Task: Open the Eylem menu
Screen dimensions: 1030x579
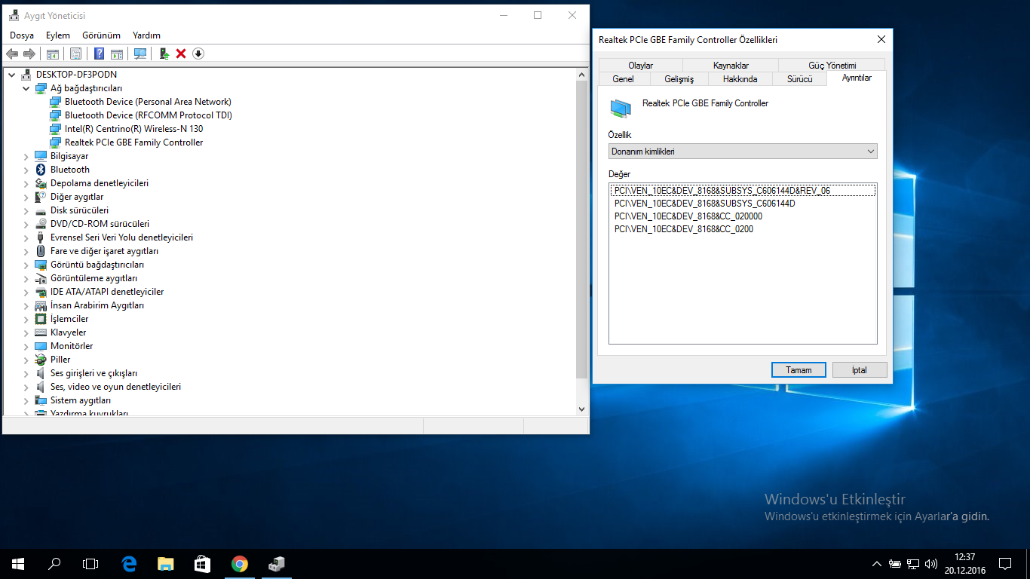Action: (x=57, y=35)
